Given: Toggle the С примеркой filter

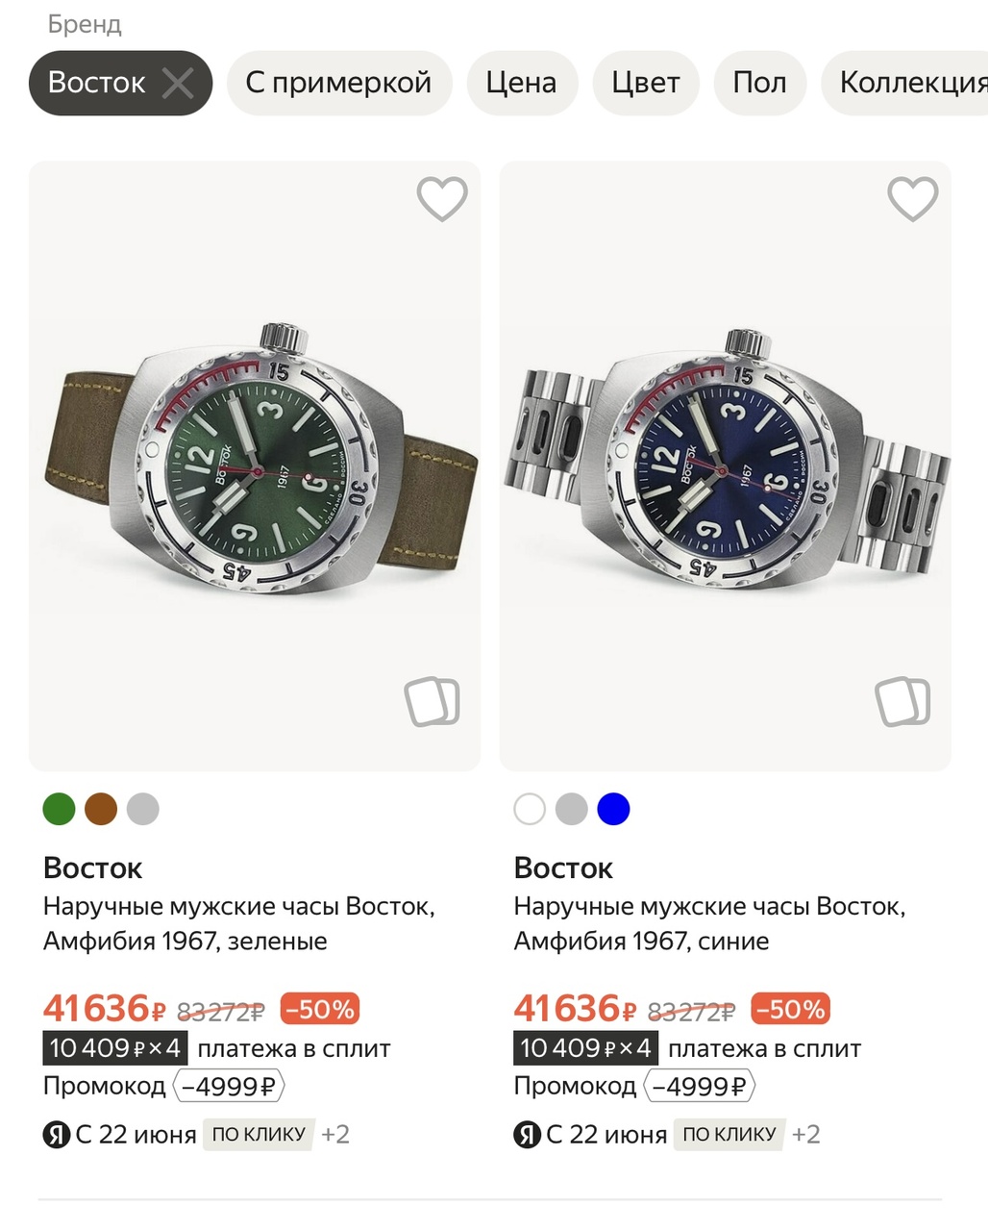Looking at the screenshot, I should point(338,84).
